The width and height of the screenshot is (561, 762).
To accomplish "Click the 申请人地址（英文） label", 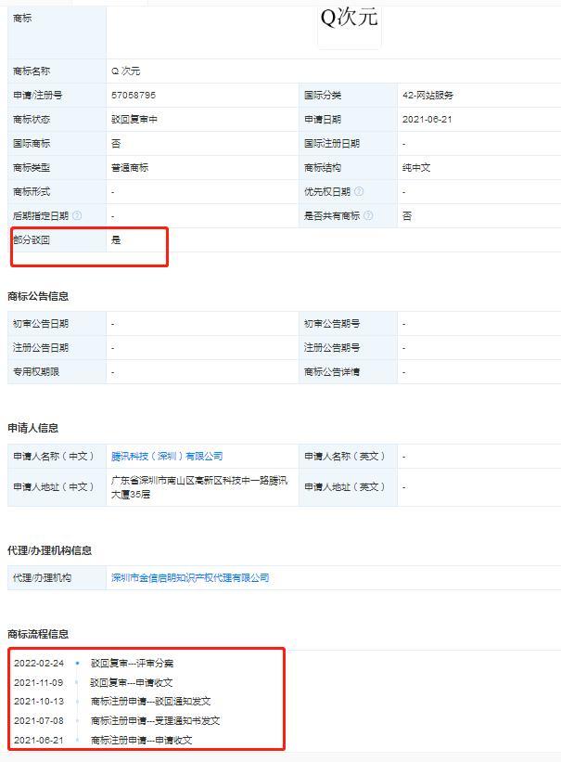I will [344, 487].
